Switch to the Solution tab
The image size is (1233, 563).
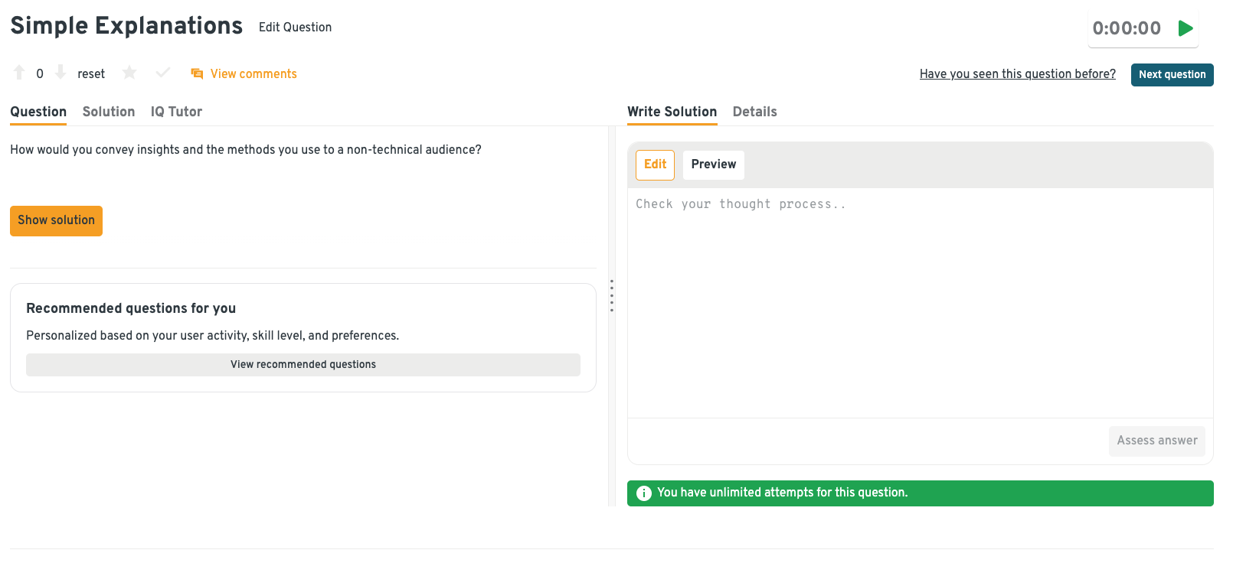(x=109, y=112)
